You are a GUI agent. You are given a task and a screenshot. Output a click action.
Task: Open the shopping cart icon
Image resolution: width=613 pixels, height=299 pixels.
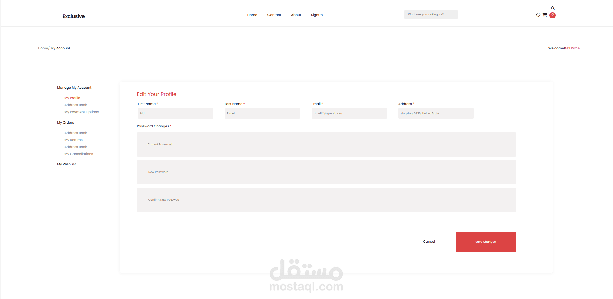545,15
